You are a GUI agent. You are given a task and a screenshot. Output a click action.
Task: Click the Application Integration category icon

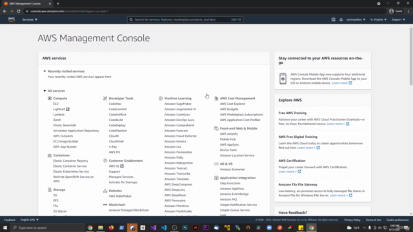(x=216, y=178)
